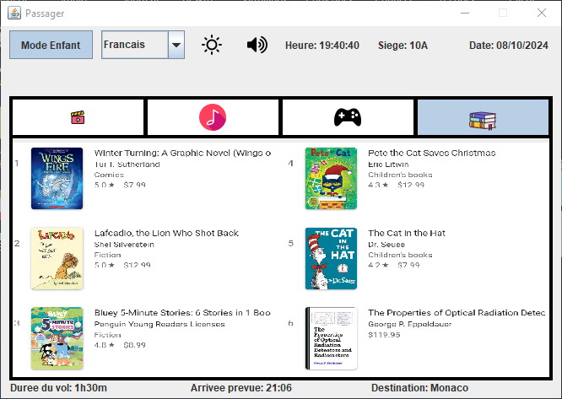
Task: Mute sound with the speaker icon
Action: pyautogui.click(x=257, y=45)
